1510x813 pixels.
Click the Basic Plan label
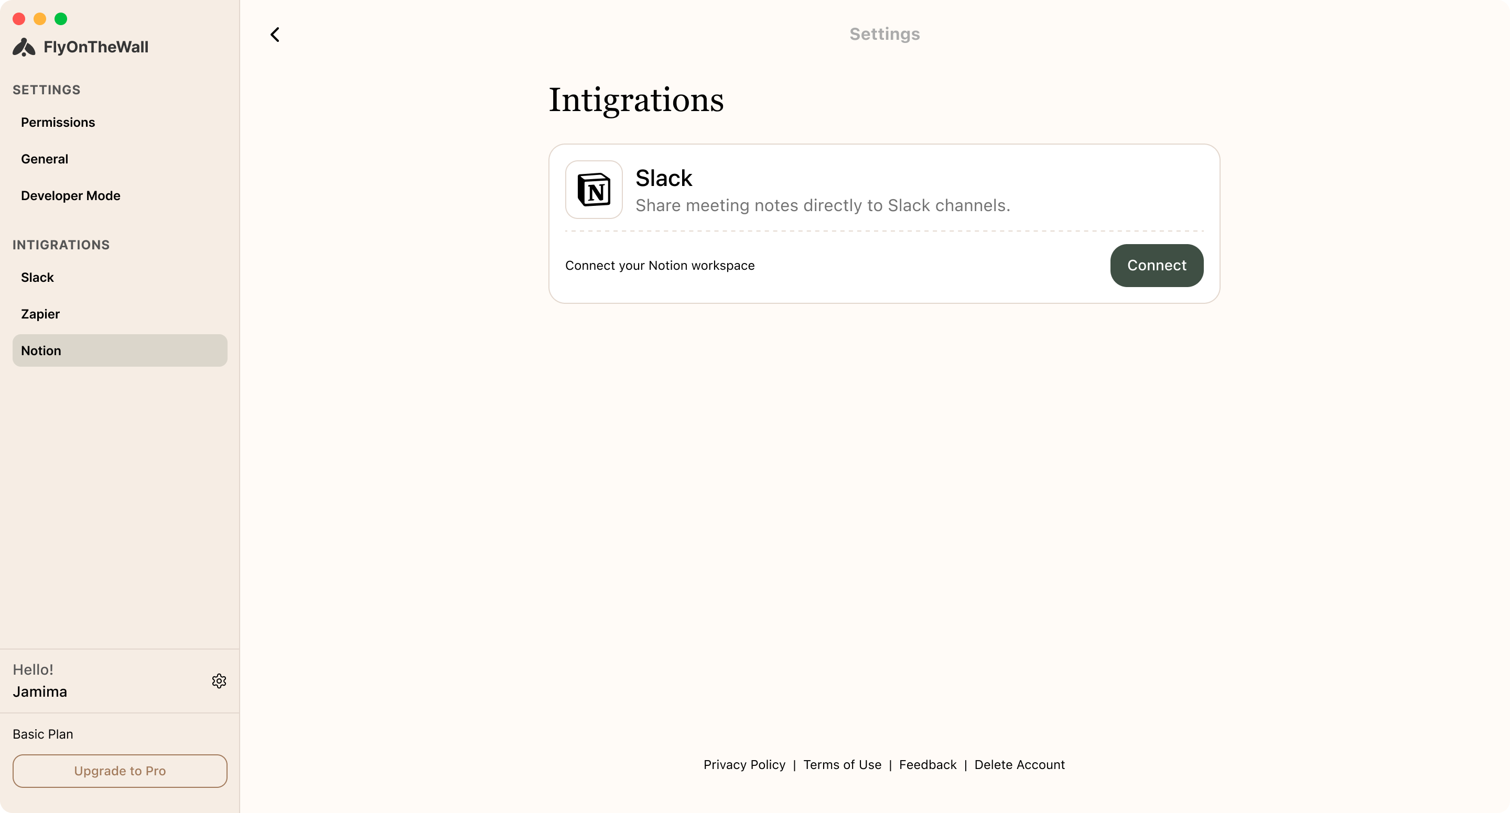click(x=43, y=734)
